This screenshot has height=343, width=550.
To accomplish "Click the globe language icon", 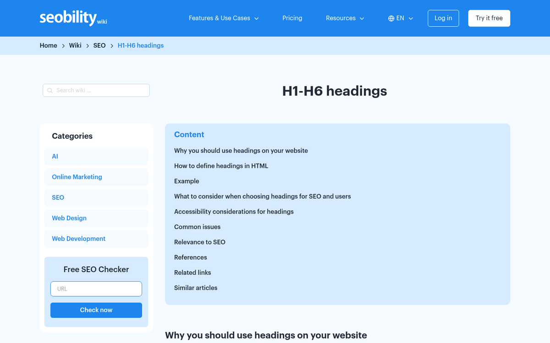I will tap(391, 18).
